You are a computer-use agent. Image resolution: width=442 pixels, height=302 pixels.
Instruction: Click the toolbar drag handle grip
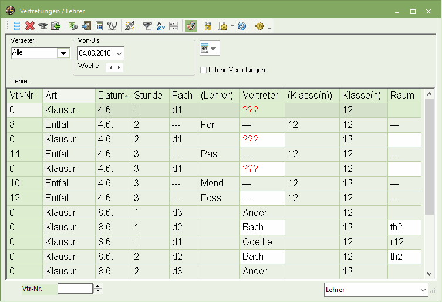[8, 26]
